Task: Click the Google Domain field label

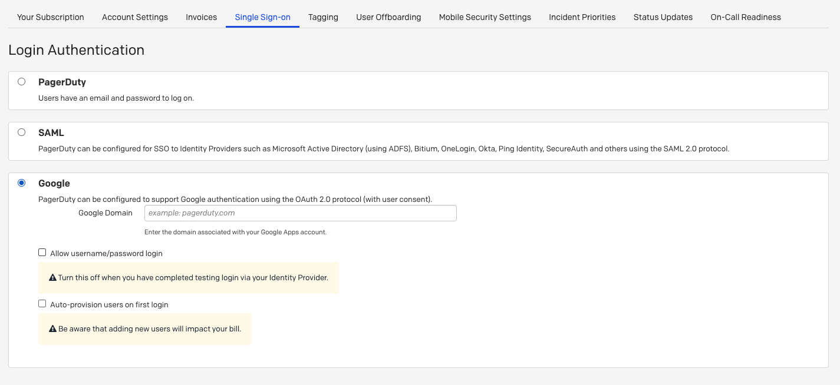Action: tap(106, 213)
